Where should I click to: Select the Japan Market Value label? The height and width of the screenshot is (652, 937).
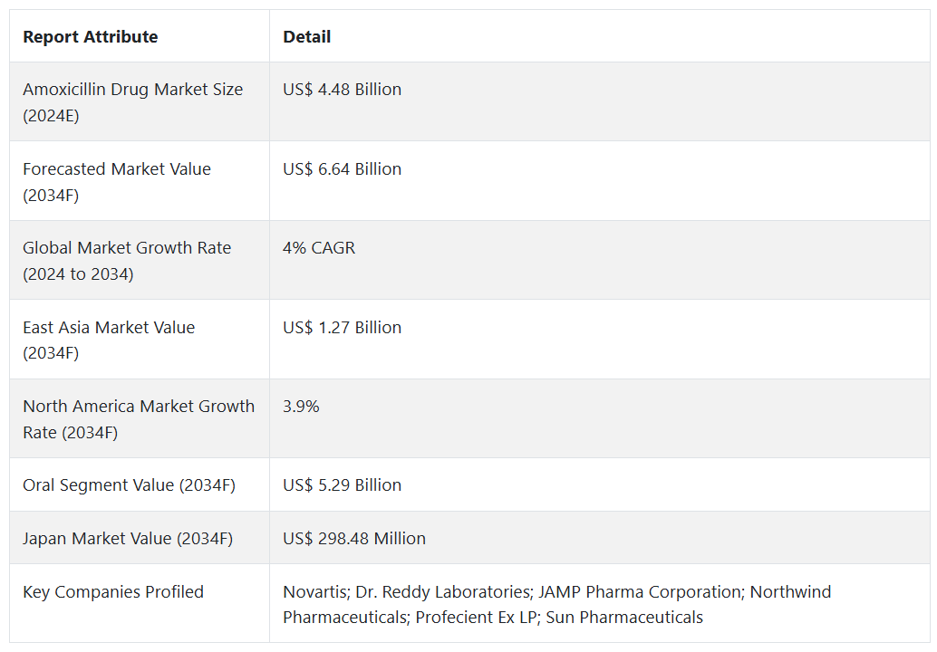pyautogui.click(x=128, y=539)
